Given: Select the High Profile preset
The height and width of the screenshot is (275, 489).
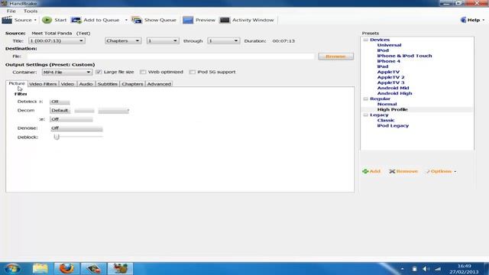Looking at the screenshot, I should point(392,109).
